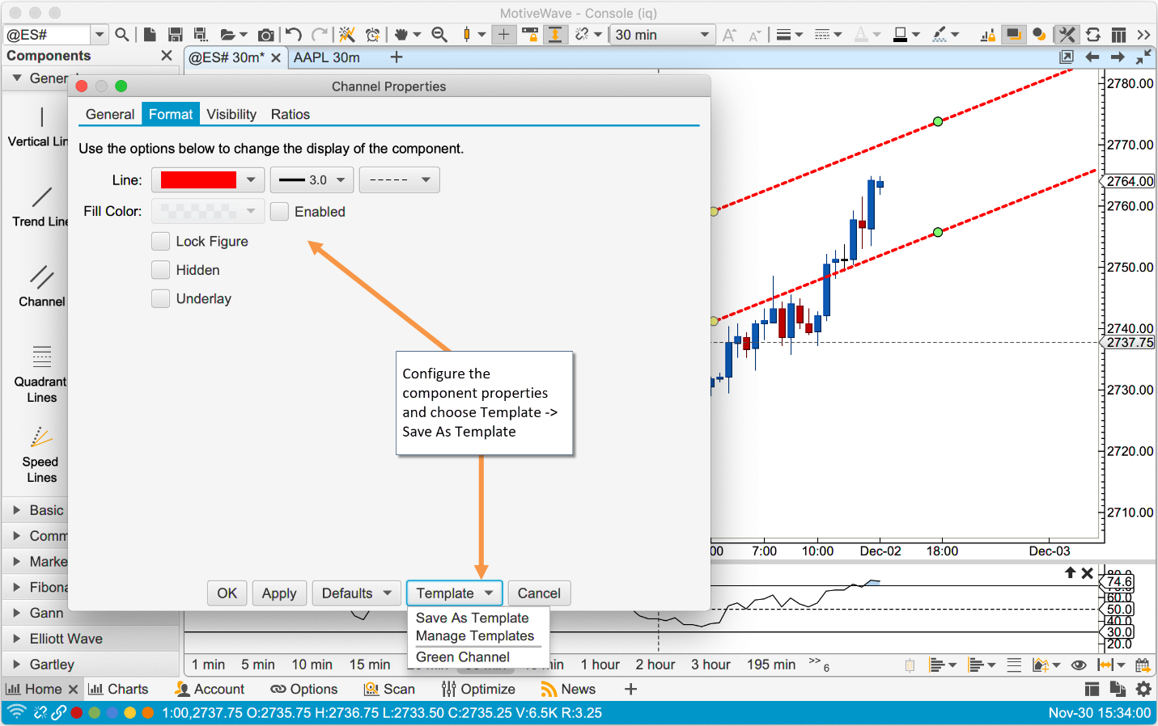Click the alarm clock alert icon

tap(372, 35)
